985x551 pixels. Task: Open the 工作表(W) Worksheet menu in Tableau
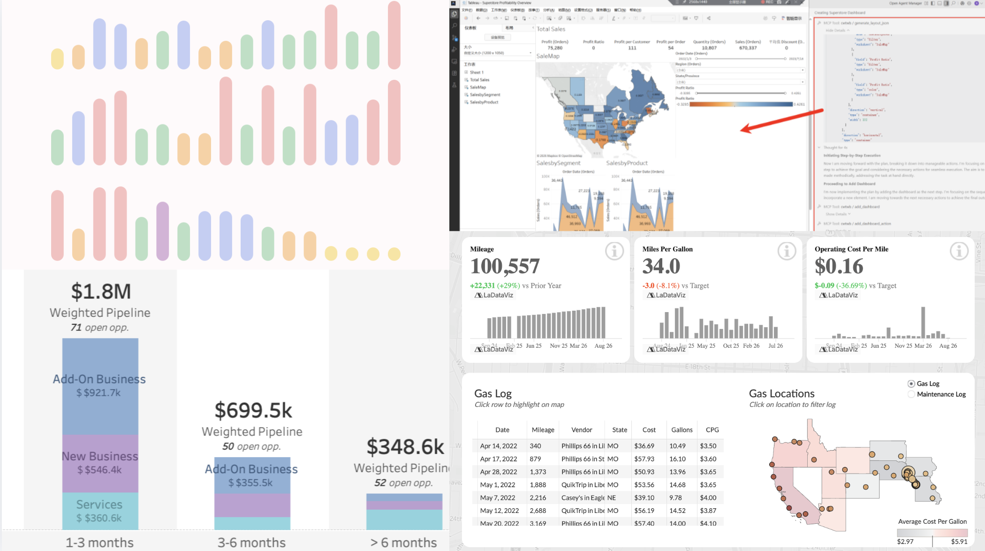499,10
